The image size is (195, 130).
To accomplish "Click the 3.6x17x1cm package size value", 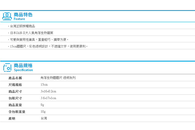I will 48,98.
